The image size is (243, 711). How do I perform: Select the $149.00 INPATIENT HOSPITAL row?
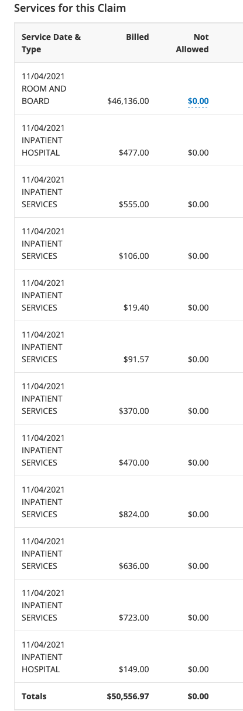coord(128,657)
